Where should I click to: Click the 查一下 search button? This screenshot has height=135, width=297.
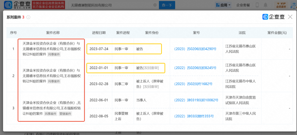(167, 5)
